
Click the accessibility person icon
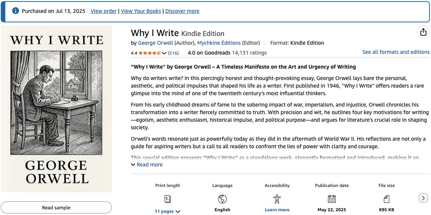coord(277,199)
